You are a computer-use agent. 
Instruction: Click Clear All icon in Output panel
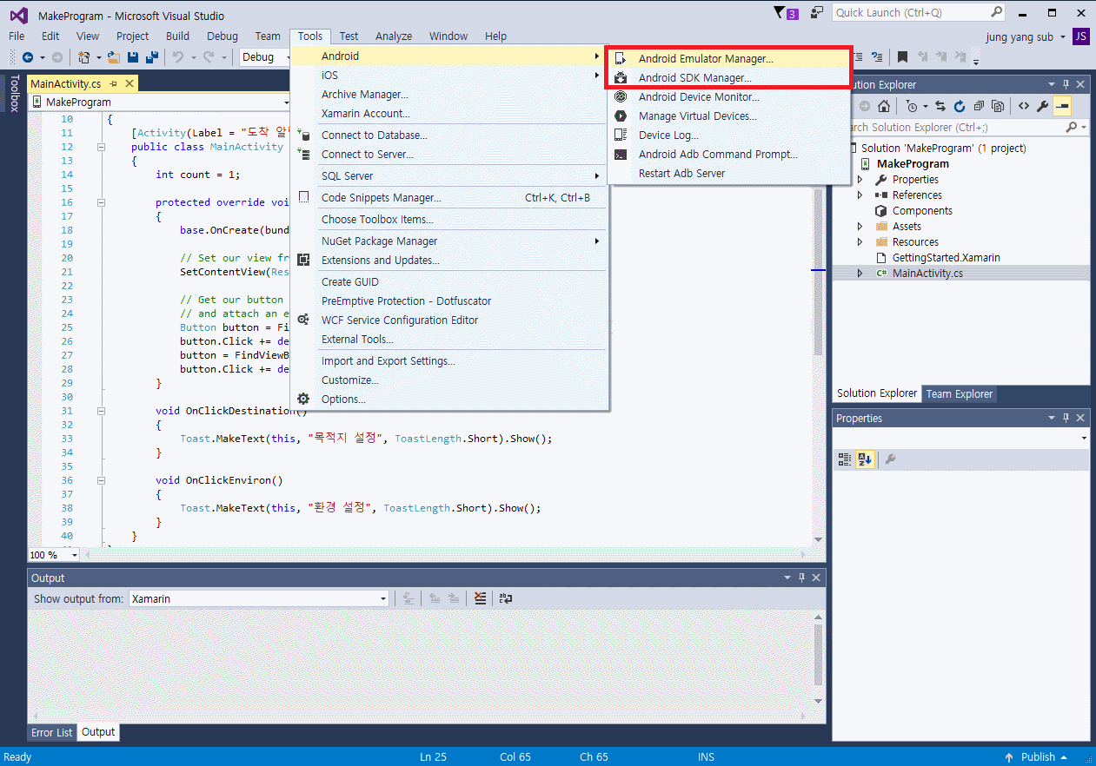pos(480,598)
